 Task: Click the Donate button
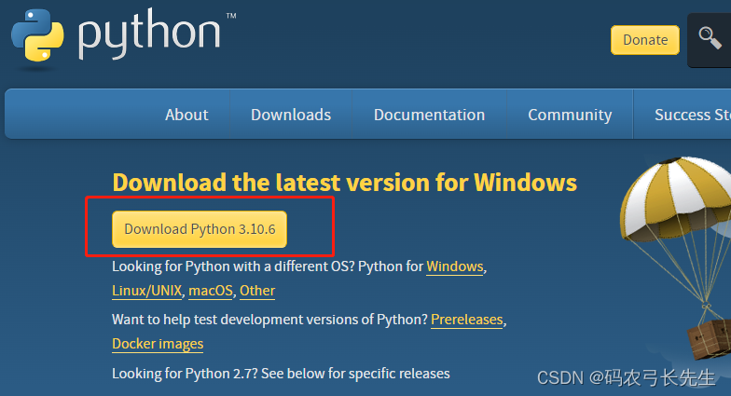coord(645,40)
